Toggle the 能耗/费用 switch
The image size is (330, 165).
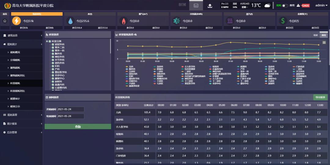point(285,5)
